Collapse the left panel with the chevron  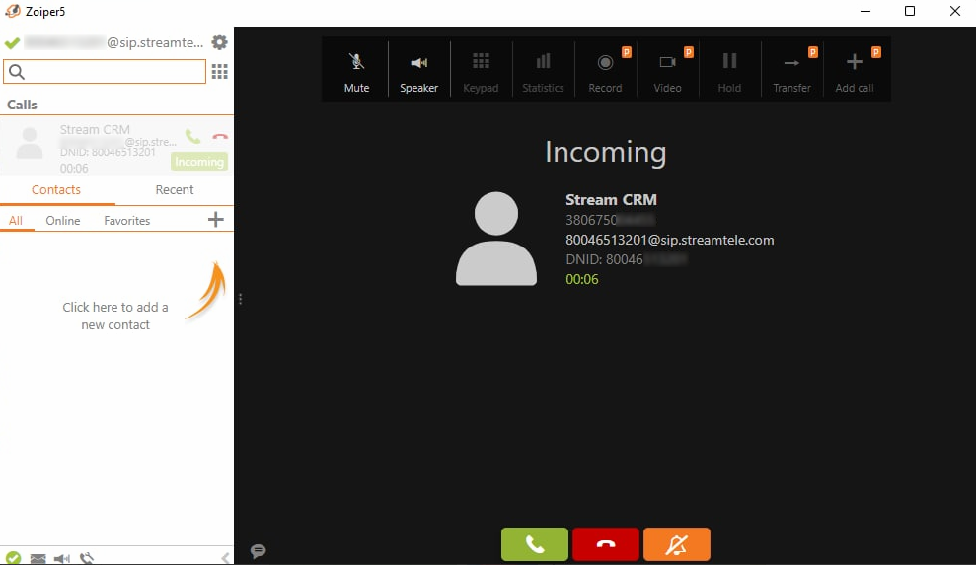tap(225, 557)
